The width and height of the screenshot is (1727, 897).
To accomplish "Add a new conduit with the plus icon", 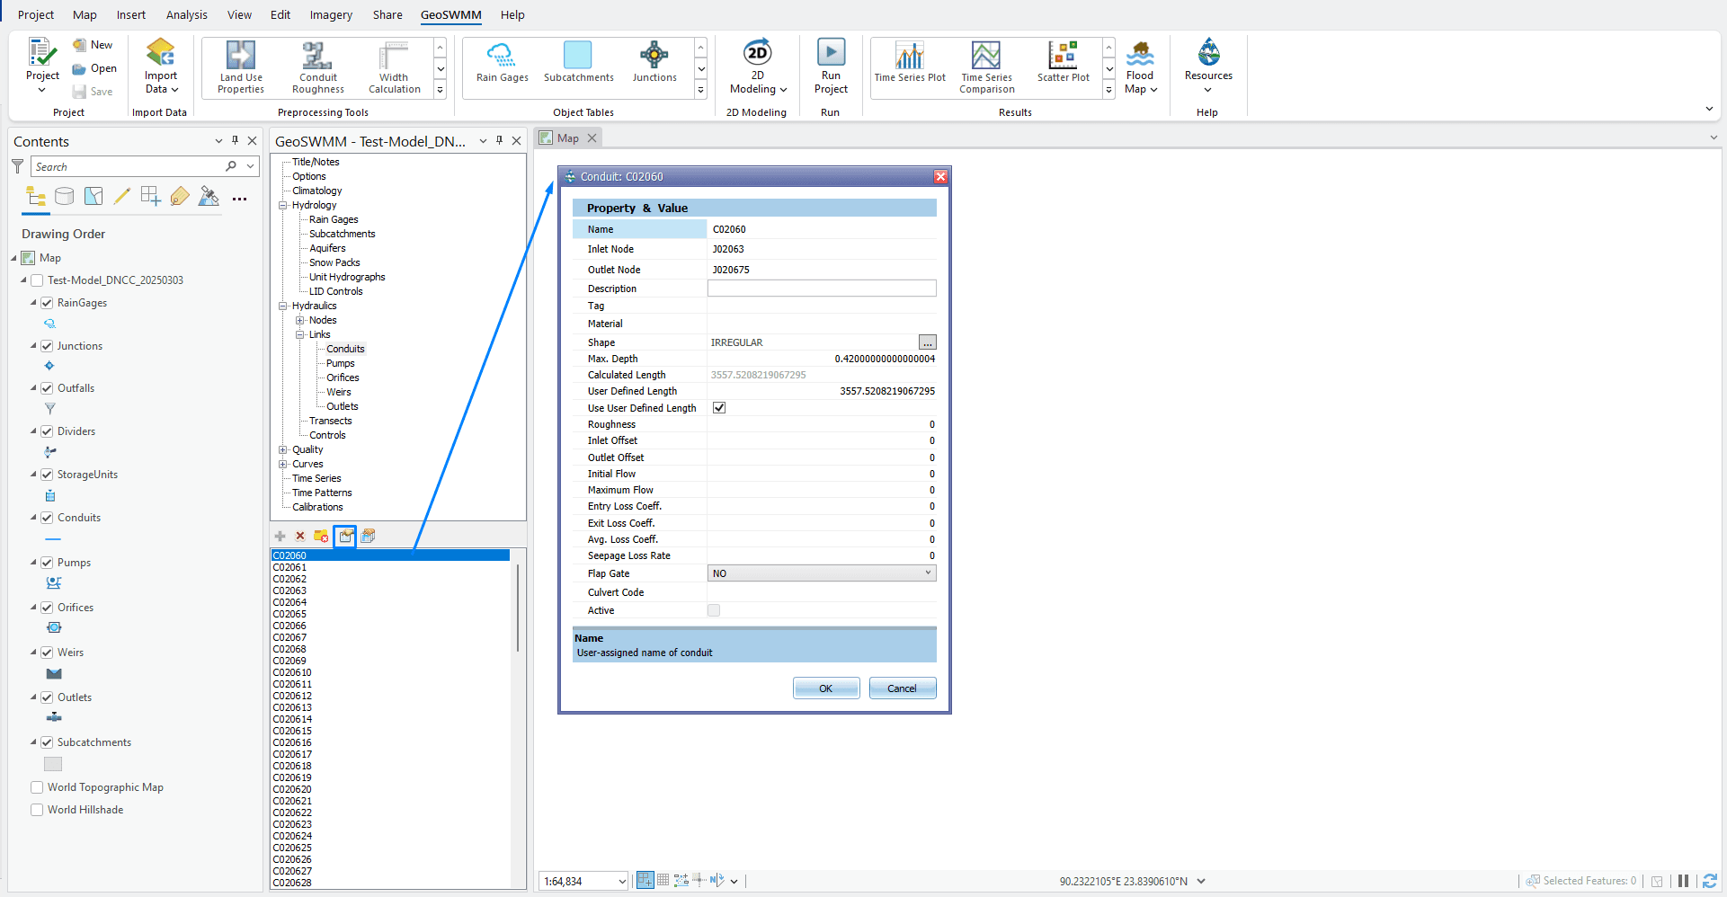I will click(x=280, y=536).
